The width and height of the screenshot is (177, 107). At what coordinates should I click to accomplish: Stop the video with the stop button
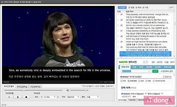(x=26, y=97)
